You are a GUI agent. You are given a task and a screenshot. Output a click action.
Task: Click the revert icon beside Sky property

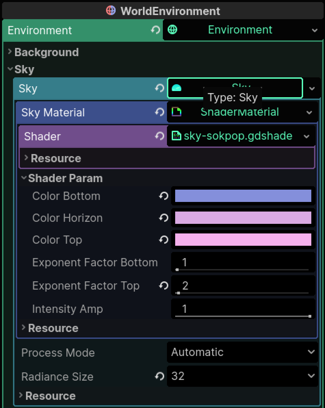pos(159,88)
